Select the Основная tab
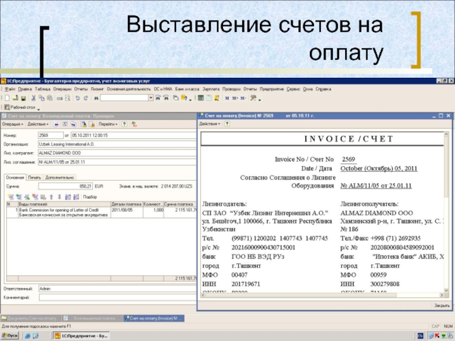Screen dimensions: 455x341 (15, 177)
